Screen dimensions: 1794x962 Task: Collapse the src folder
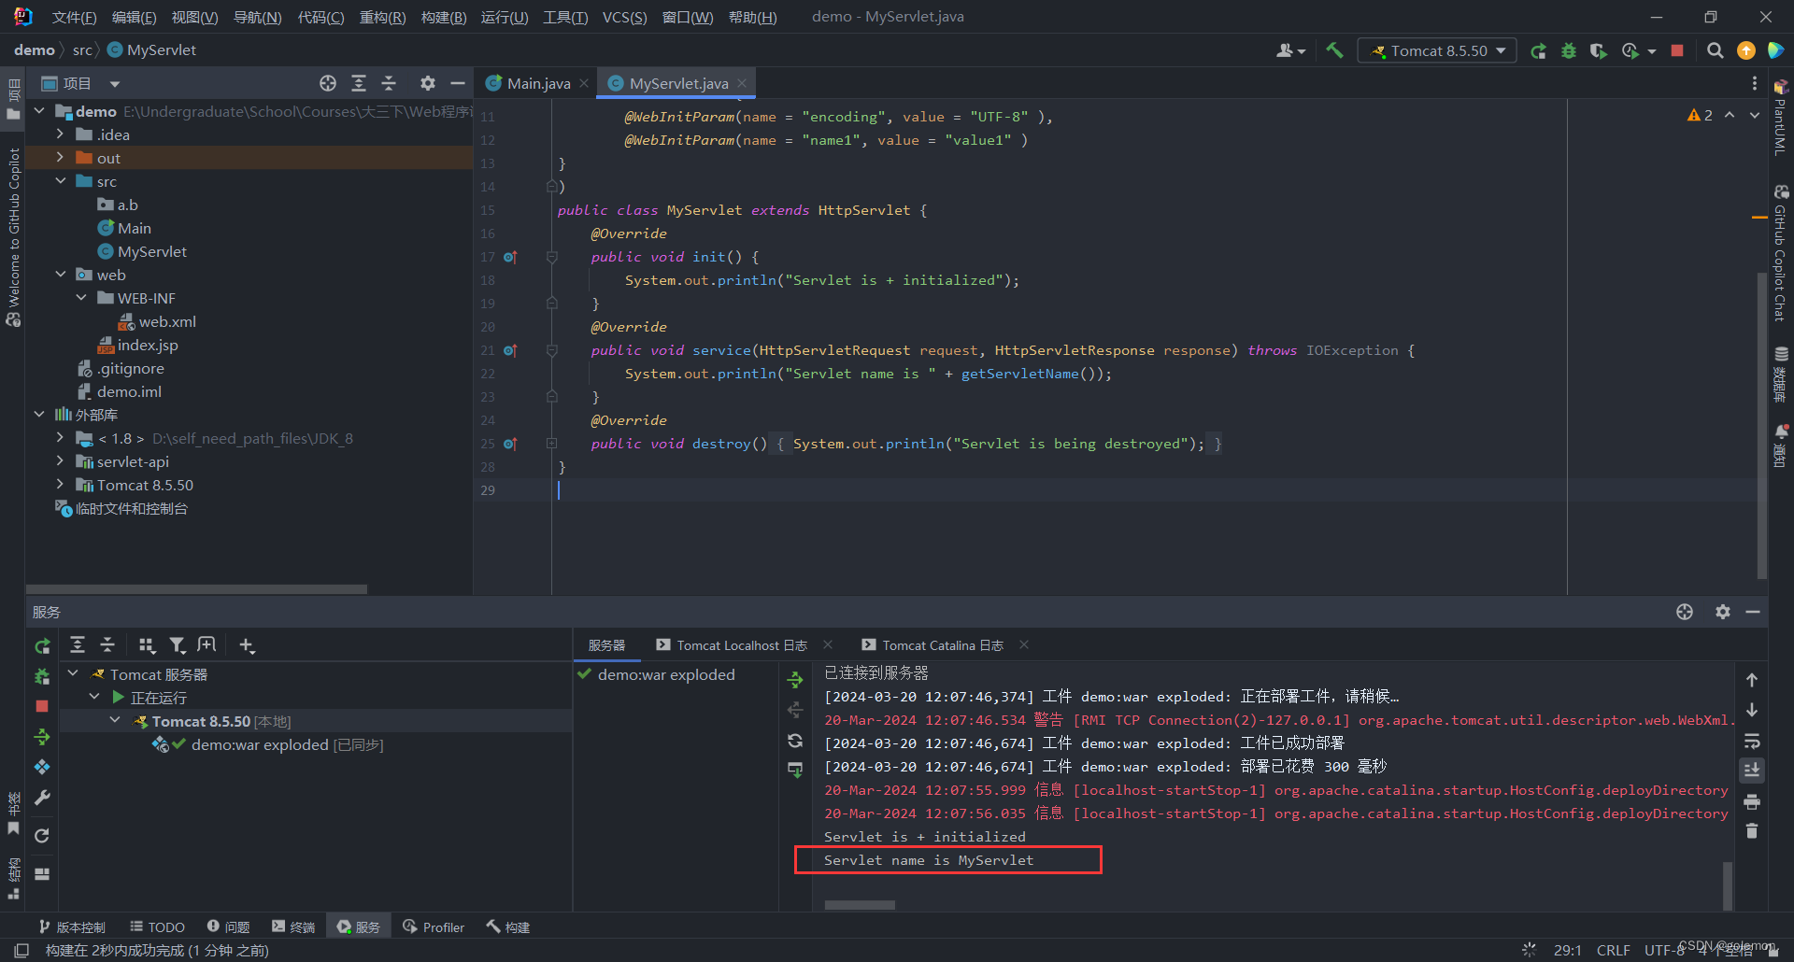60,181
